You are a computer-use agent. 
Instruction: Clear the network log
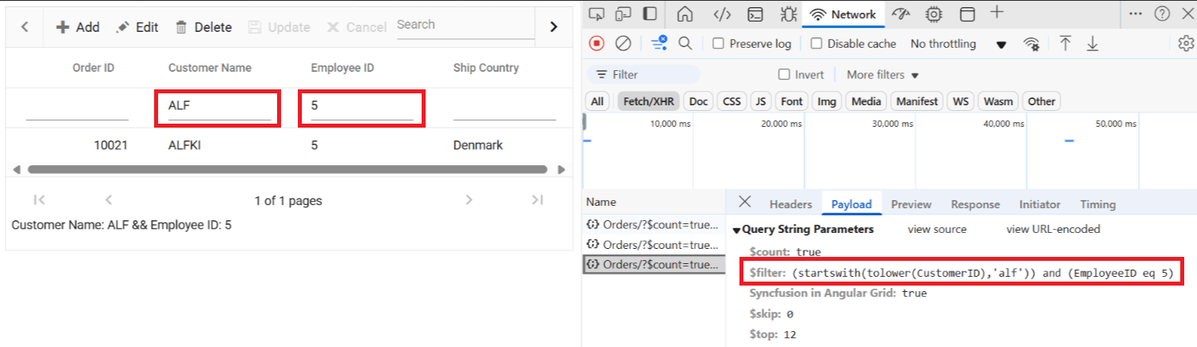click(x=624, y=44)
